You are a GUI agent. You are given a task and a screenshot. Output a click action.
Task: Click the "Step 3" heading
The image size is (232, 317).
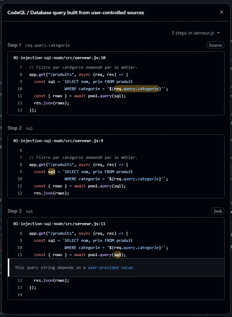pyautogui.click(x=14, y=211)
